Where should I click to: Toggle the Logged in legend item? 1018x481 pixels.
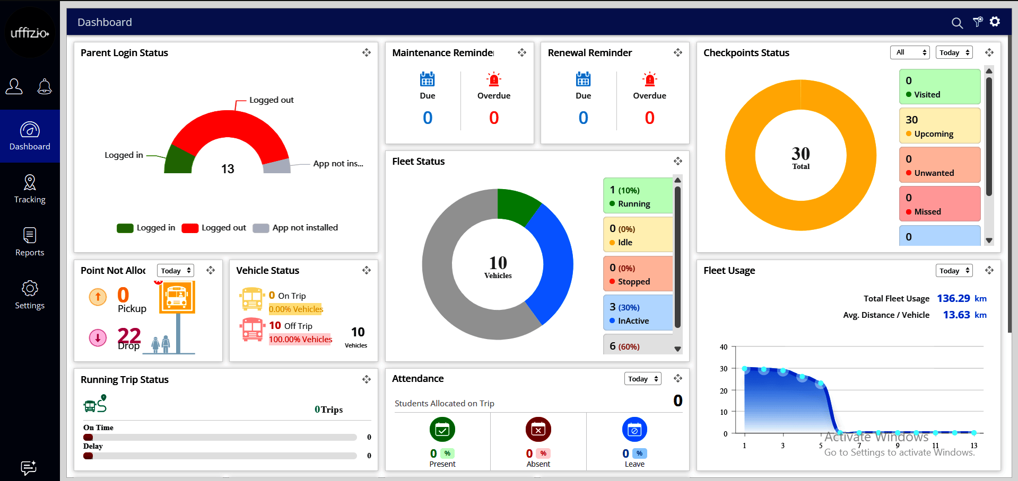[146, 228]
